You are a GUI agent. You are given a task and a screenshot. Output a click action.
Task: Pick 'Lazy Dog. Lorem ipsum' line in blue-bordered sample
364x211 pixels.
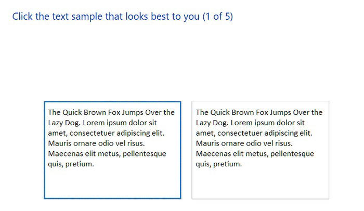click(102, 123)
